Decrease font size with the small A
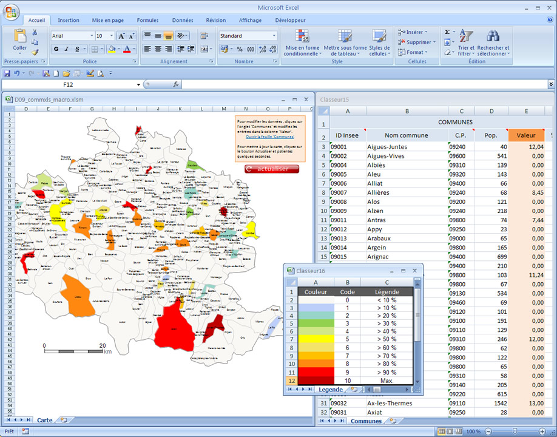The height and width of the screenshot is (437, 557). pos(132,36)
